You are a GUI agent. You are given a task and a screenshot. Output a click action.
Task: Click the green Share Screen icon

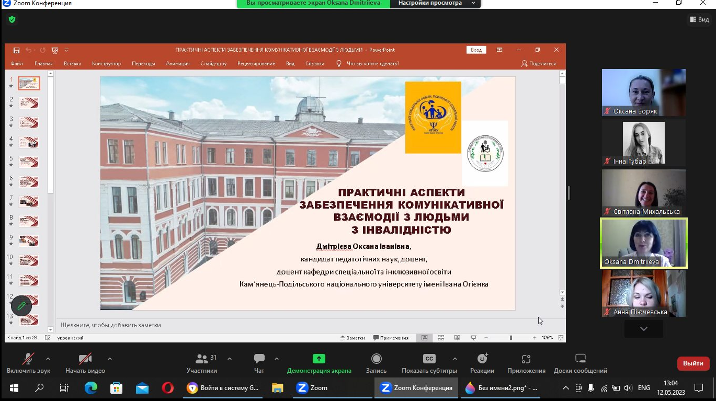tap(319, 359)
